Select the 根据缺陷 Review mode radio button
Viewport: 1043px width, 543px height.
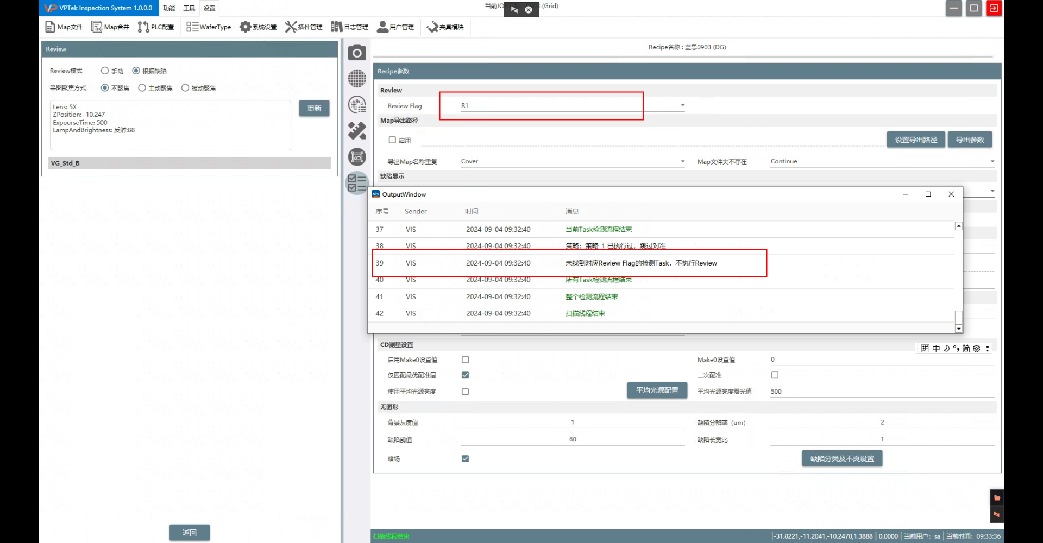pyautogui.click(x=136, y=71)
